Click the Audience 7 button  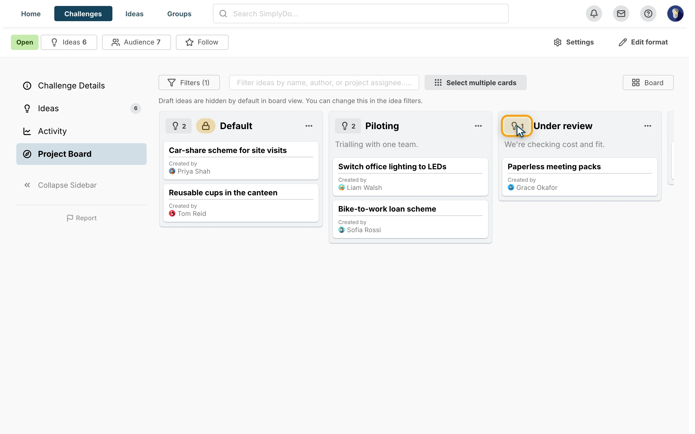(136, 42)
